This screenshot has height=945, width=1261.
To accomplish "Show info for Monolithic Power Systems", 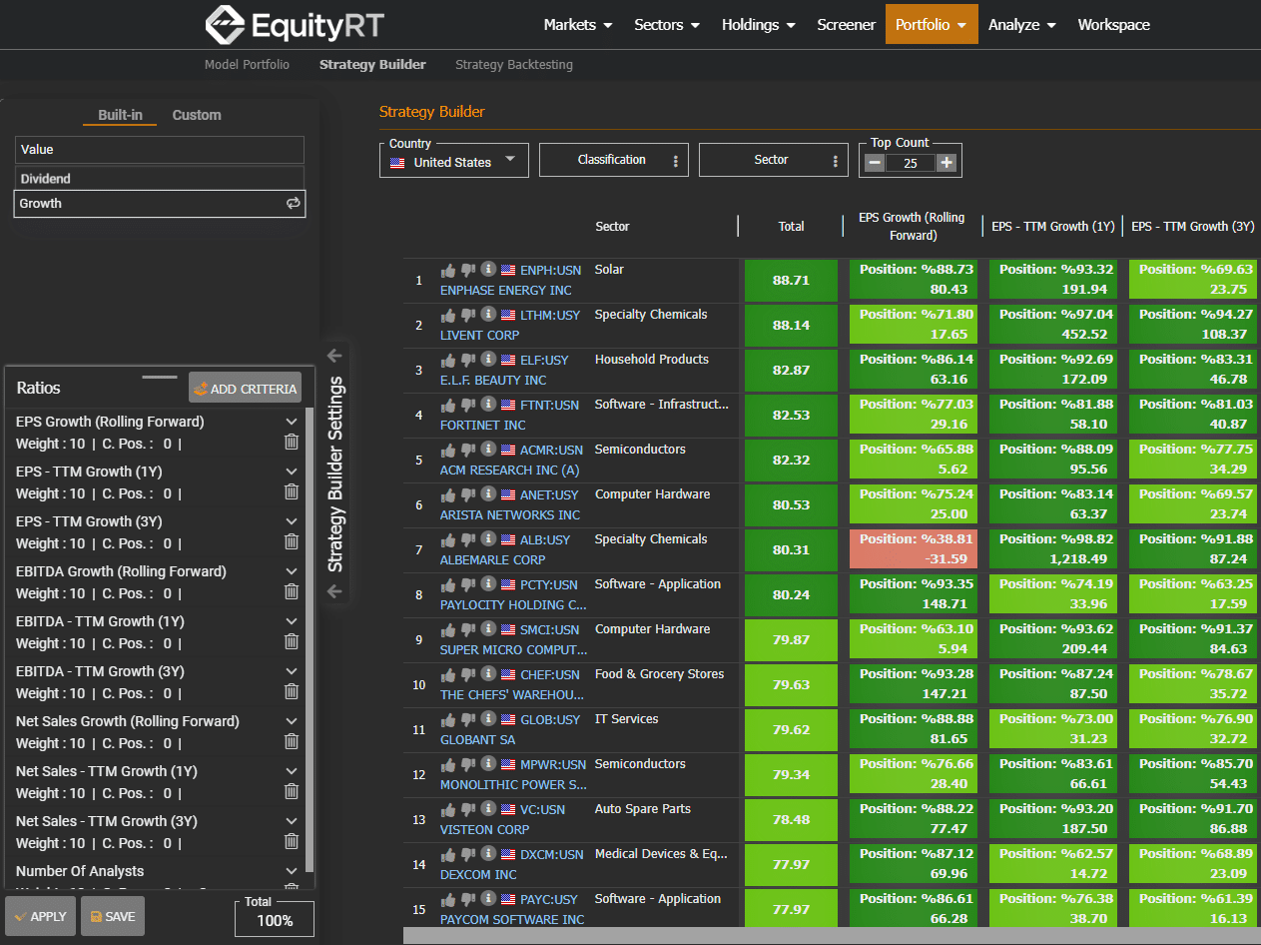I will 488,763.
